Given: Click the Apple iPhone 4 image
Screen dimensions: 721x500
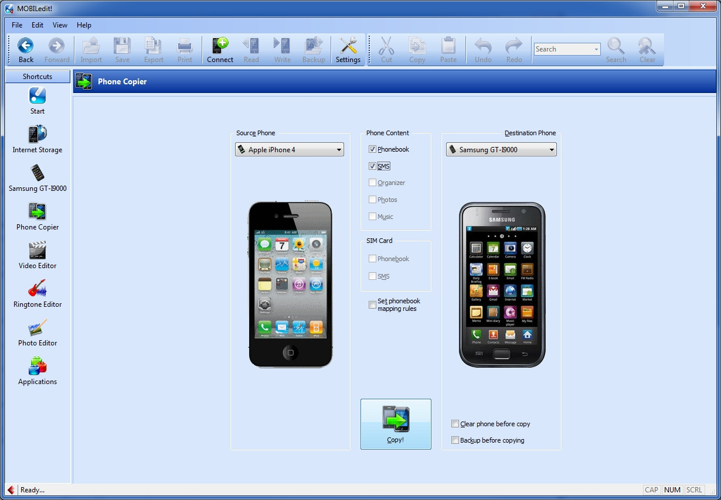Looking at the screenshot, I should (x=290, y=285).
